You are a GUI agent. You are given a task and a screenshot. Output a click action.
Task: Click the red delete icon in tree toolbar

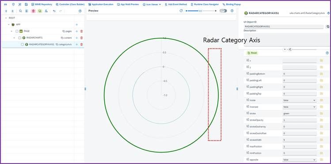pyautogui.click(x=33, y=11)
